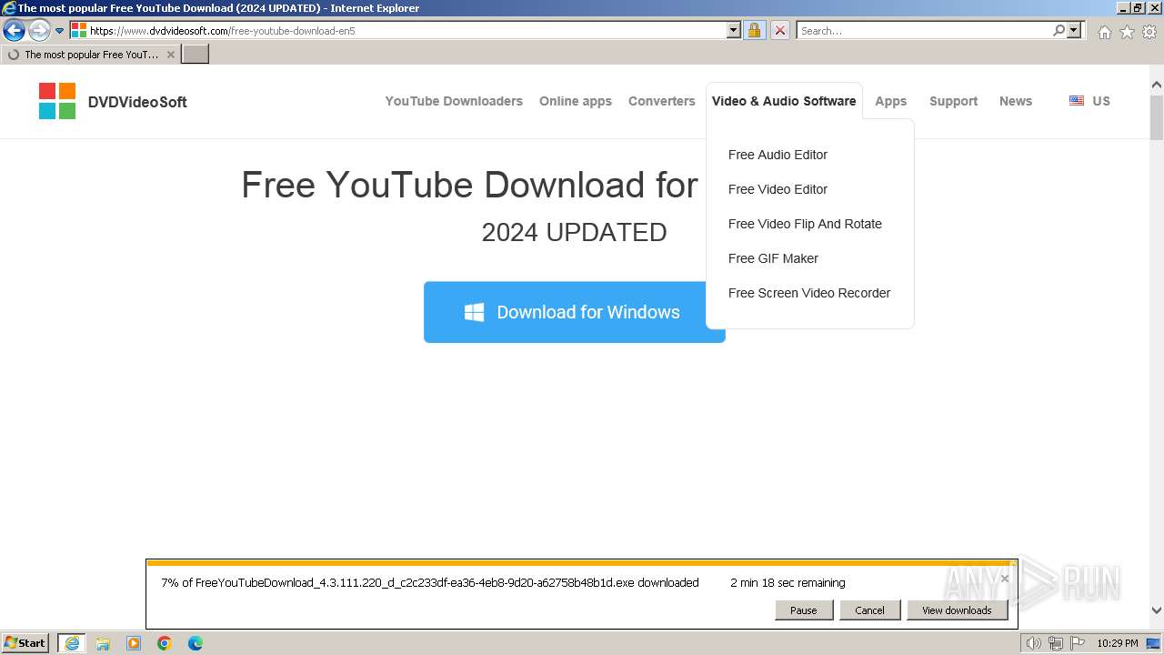Click the security lock icon
The height and width of the screenshot is (655, 1164).
coord(754,30)
